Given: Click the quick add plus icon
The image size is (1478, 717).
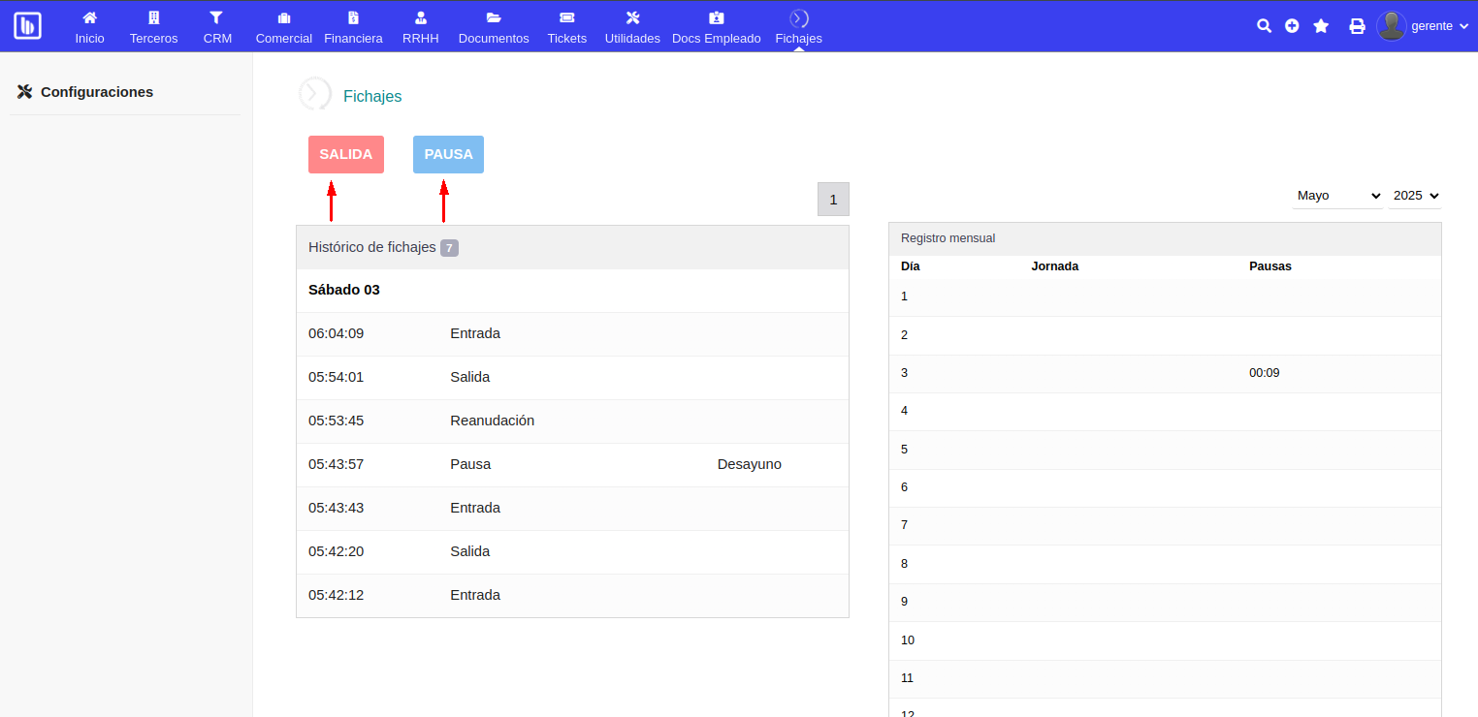Looking at the screenshot, I should click(1292, 26).
